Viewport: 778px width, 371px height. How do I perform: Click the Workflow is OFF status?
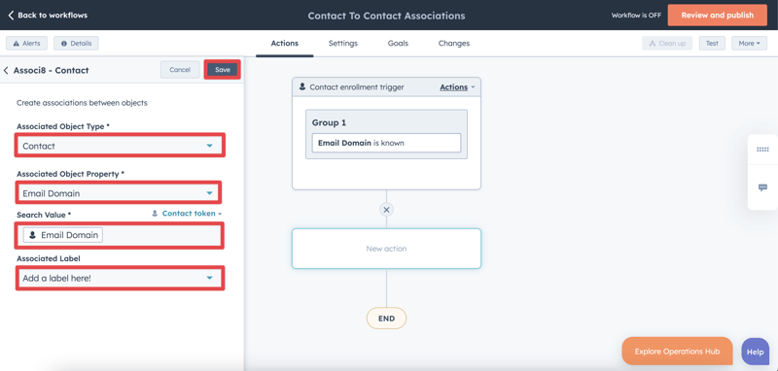(636, 16)
